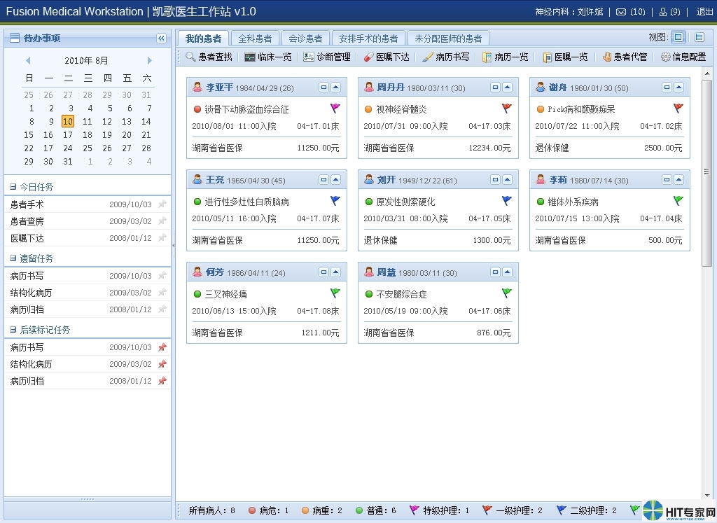
Task: Click the 退出 logout link
Action: tap(704, 12)
